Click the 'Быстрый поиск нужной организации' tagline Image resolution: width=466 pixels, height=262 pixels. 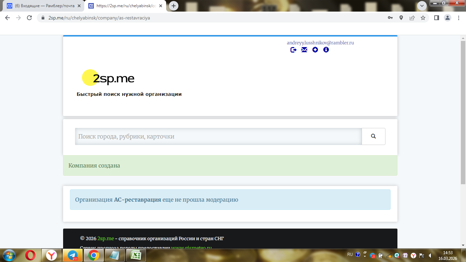click(x=129, y=94)
